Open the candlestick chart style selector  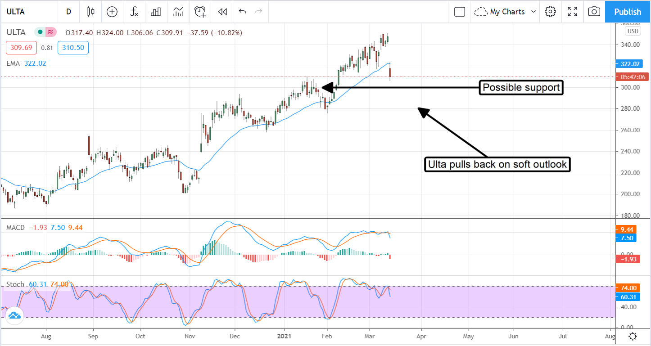[x=90, y=12]
